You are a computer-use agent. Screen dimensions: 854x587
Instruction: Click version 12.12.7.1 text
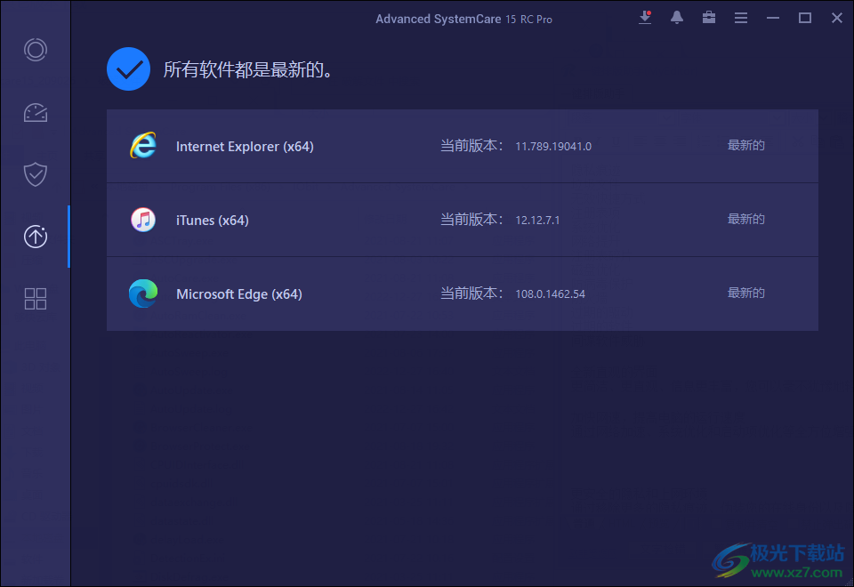537,220
